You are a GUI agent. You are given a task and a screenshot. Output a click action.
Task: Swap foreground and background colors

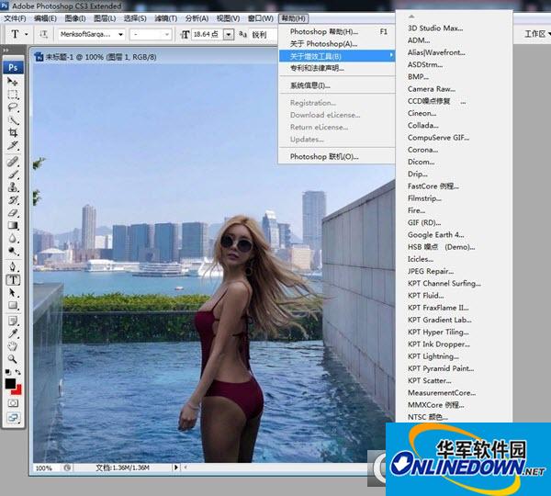pos(20,372)
